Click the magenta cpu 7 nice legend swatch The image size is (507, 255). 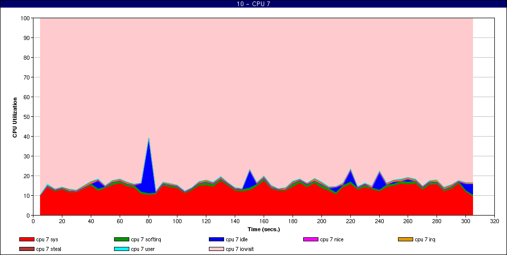pyautogui.click(x=310, y=239)
